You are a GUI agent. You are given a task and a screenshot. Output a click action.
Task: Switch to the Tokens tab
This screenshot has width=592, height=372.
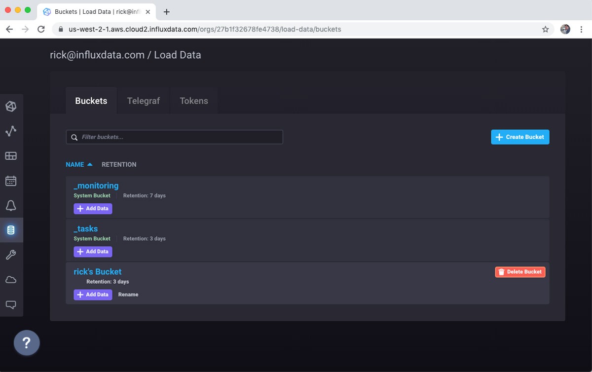pyautogui.click(x=194, y=101)
